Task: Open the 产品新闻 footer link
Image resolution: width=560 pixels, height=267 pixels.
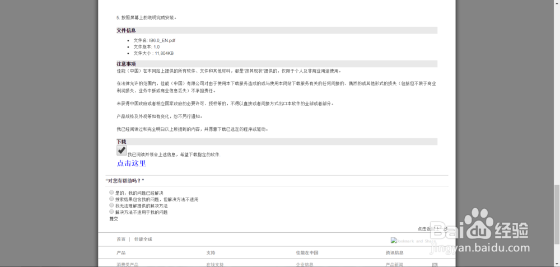Action: point(394,265)
